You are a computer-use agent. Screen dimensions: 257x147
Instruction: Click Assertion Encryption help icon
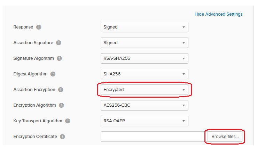(x=61, y=90)
